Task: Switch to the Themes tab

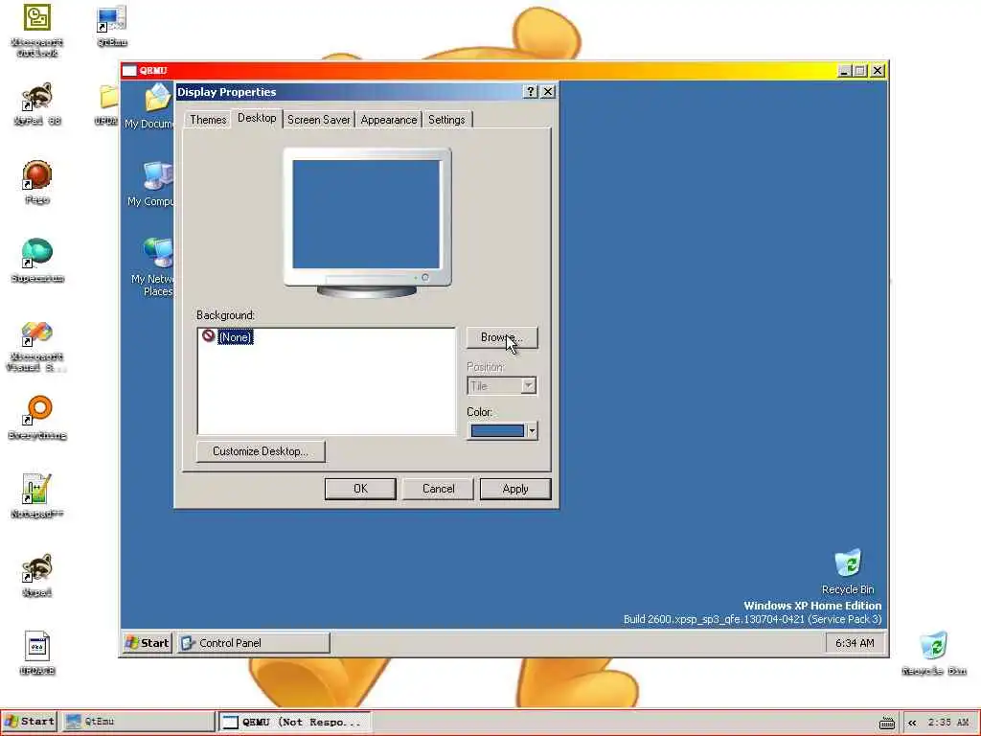Action: [x=208, y=120]
